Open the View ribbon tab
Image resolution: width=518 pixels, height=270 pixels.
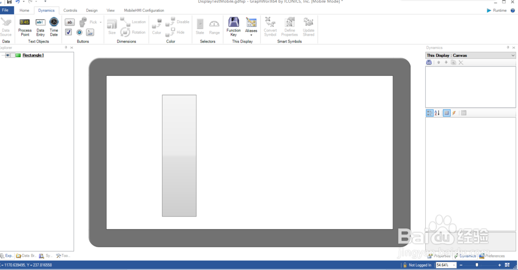(111, 10)
